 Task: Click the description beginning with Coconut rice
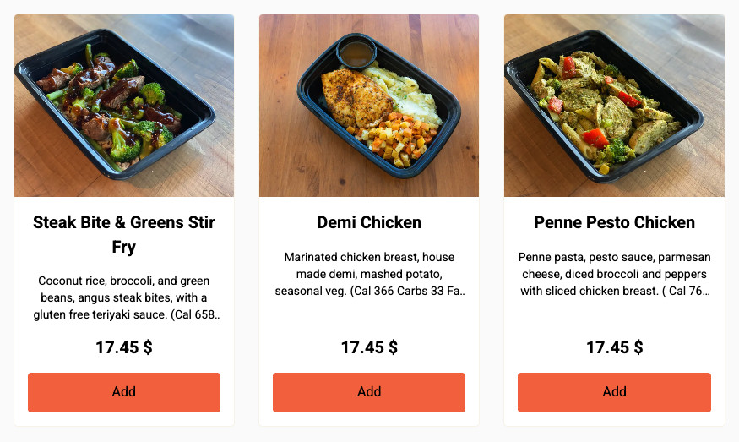tap(124, 297)
